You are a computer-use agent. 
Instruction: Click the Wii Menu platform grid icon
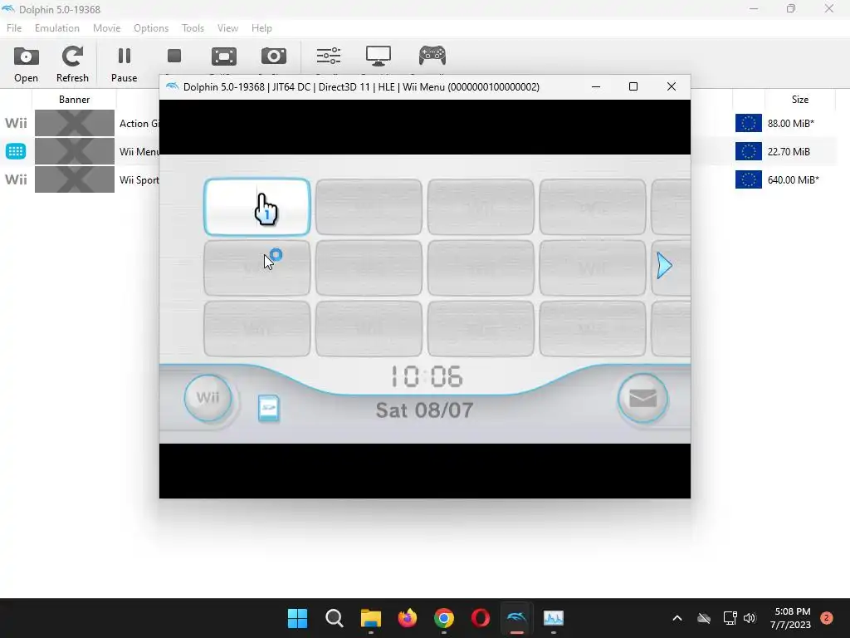click(x=16, y=151)
